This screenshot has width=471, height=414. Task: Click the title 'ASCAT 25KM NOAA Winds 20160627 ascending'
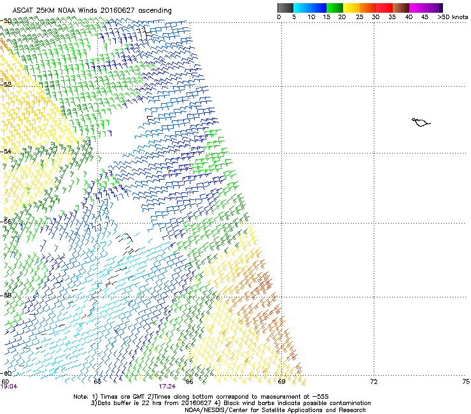point(92,10)
